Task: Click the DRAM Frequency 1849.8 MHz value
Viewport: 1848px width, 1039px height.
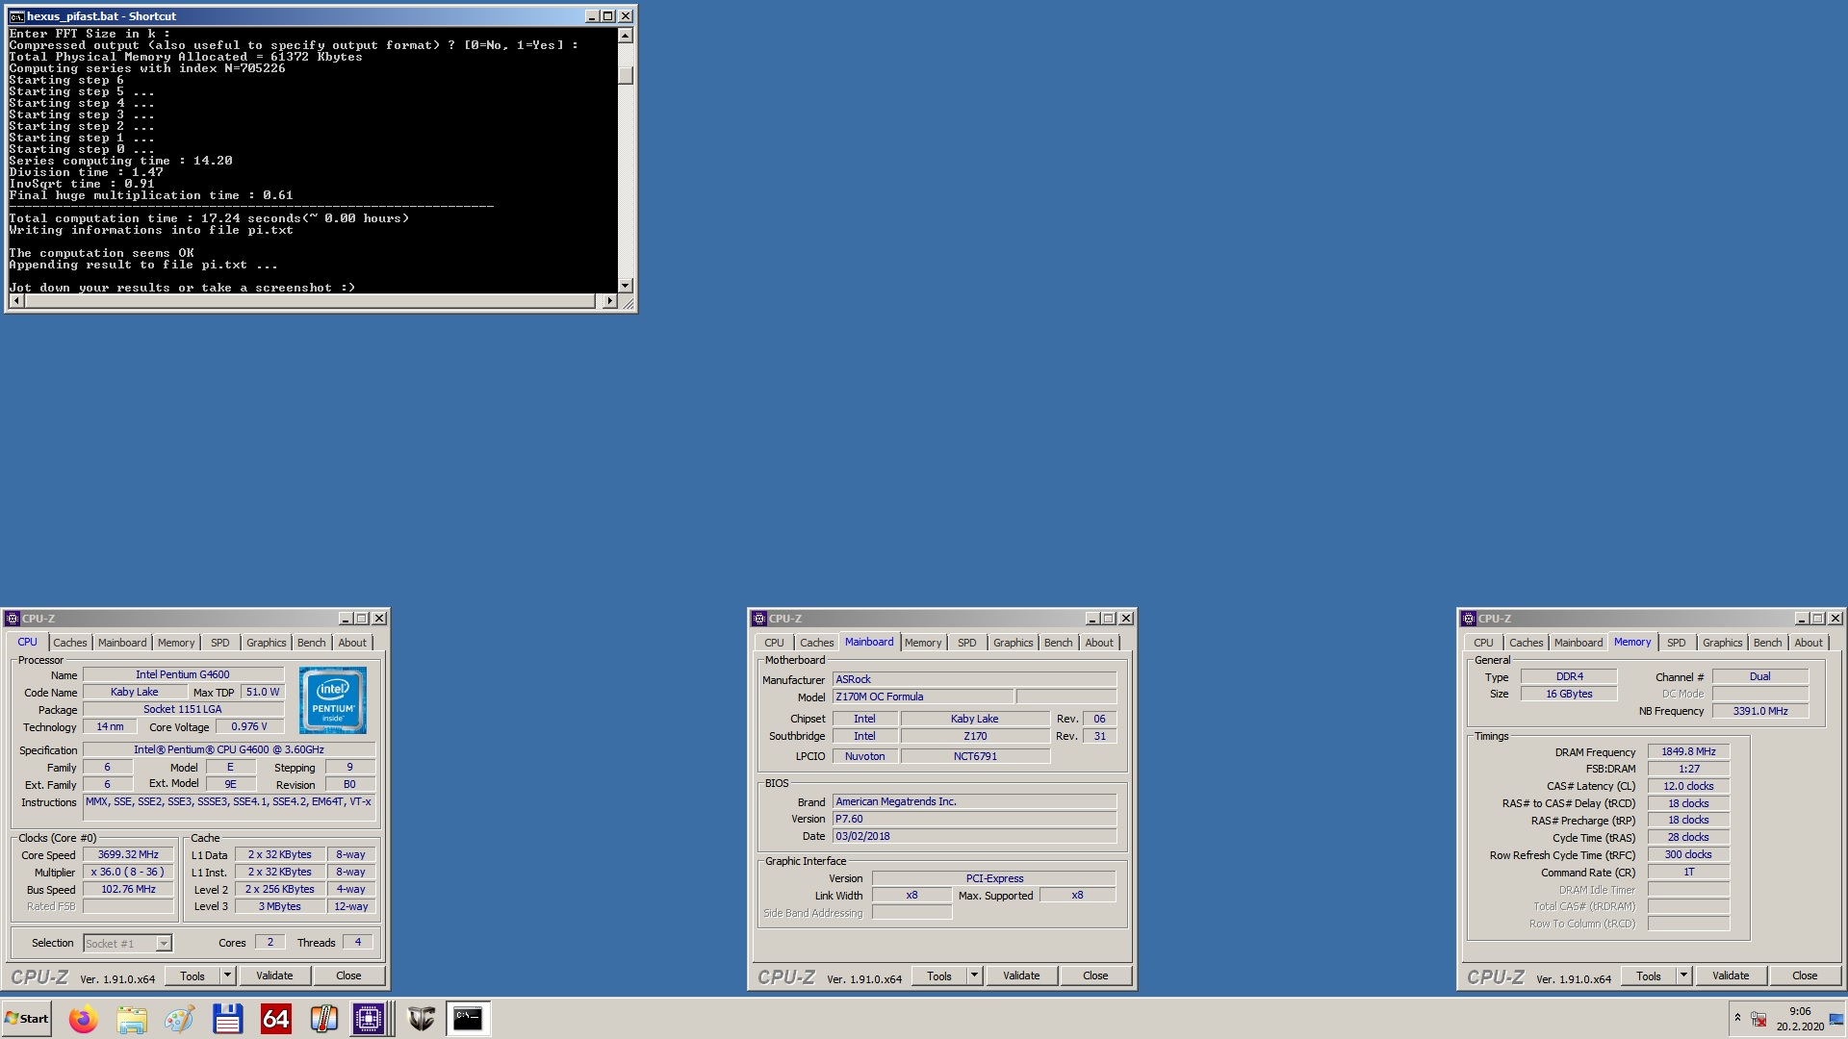Action: point(1688,752)
